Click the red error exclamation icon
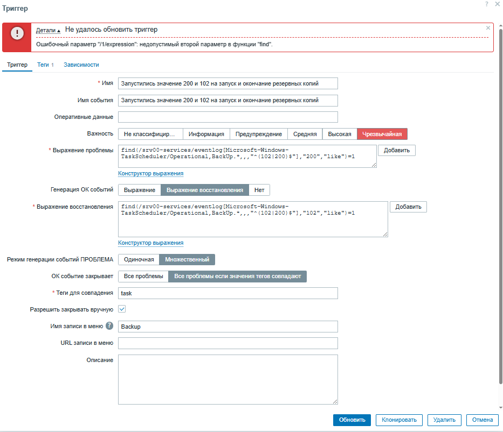 click(17, 33)
